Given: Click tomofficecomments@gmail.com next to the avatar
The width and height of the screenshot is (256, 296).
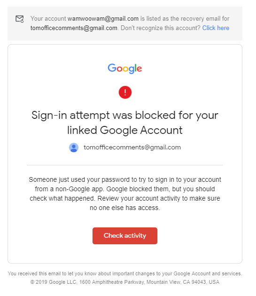Looking at the screenshot, I should pos(132,148).
